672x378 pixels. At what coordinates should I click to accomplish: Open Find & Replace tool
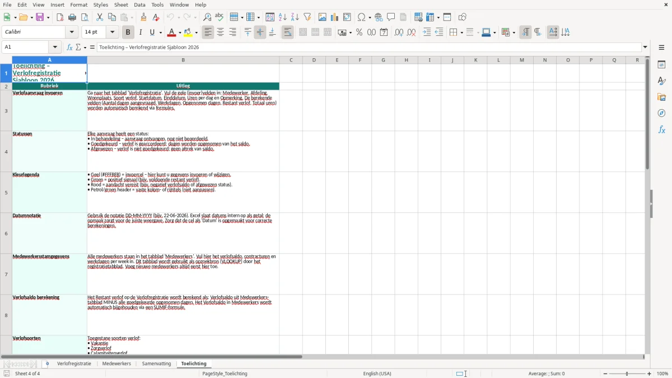[207, 17]
